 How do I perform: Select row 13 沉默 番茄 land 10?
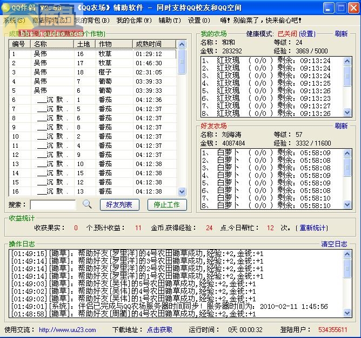point(93,164)
